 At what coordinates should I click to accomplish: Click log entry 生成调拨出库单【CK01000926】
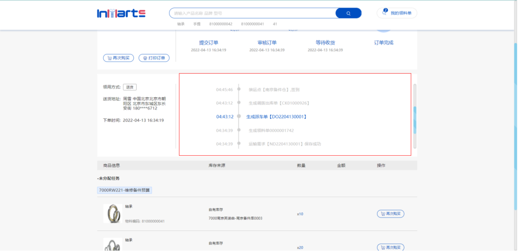pyautogui.click(x=279, y=103)
